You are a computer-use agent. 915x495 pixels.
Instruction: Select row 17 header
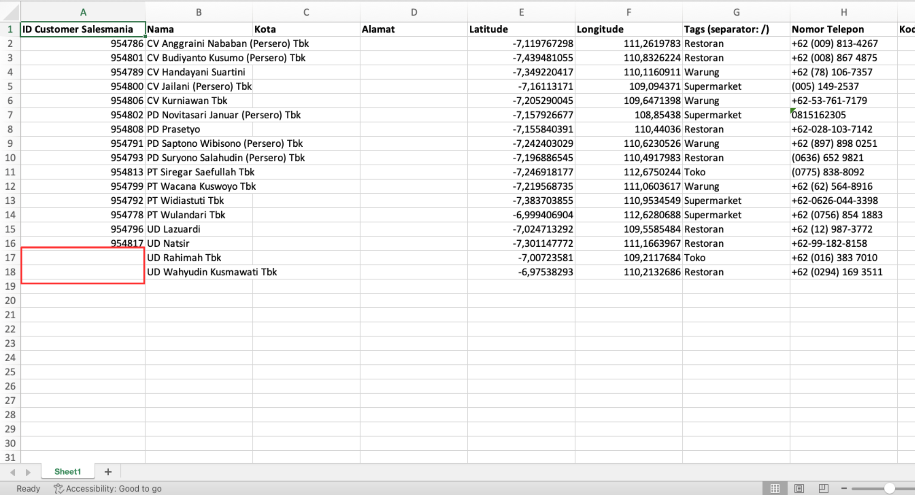pyautogui.click(x=10, y=258)
